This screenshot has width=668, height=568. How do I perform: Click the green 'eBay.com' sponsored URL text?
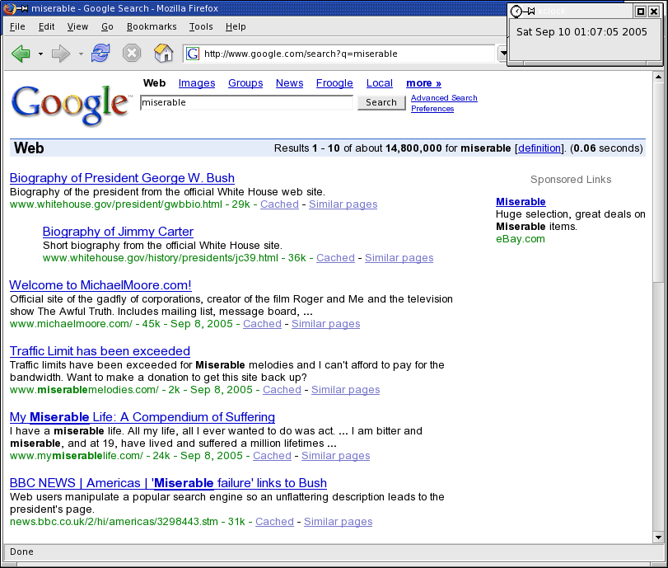click(521, 239)
